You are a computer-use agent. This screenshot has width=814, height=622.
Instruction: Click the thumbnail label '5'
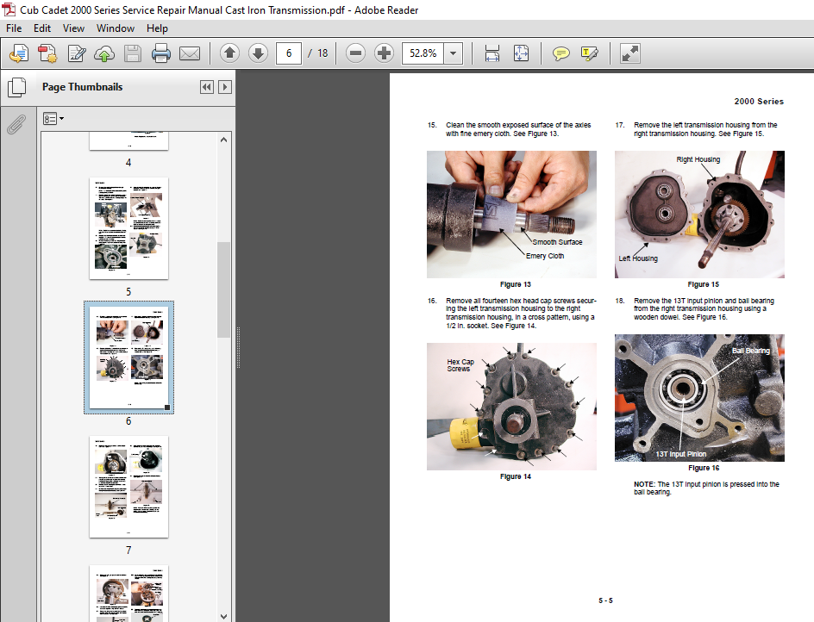pos(128,291)
